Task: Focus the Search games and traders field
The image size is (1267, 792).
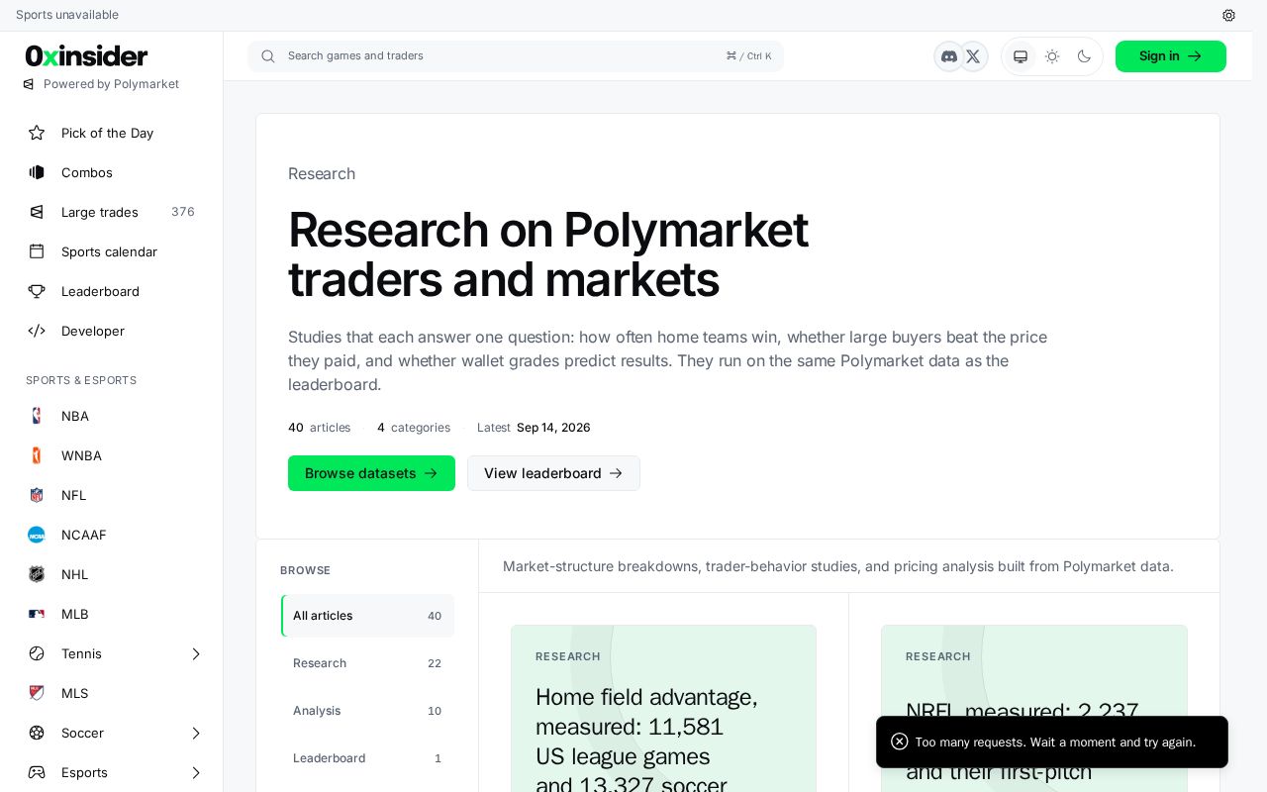Action: (x=516, y=56)
